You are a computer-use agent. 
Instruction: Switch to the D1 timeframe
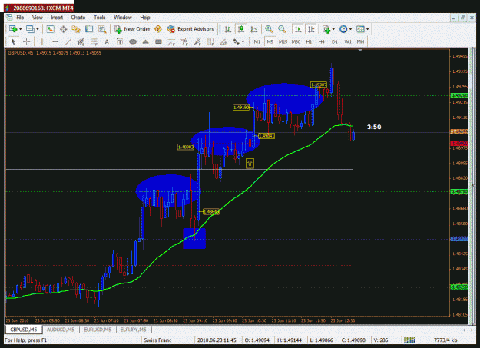[x=335, y=41]
